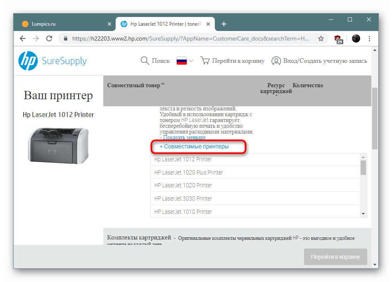The image size is (392, 282).
Task: Open Вход/Создать учетную запись link
Action: tap(325, 61)
